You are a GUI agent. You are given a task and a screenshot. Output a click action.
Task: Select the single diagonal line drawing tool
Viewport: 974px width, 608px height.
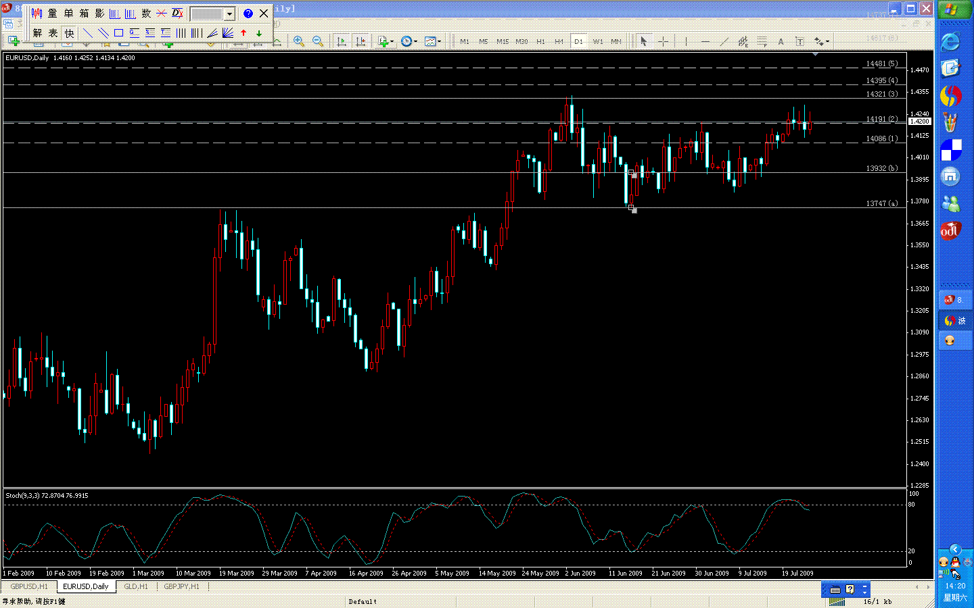[x=88, y=33]
